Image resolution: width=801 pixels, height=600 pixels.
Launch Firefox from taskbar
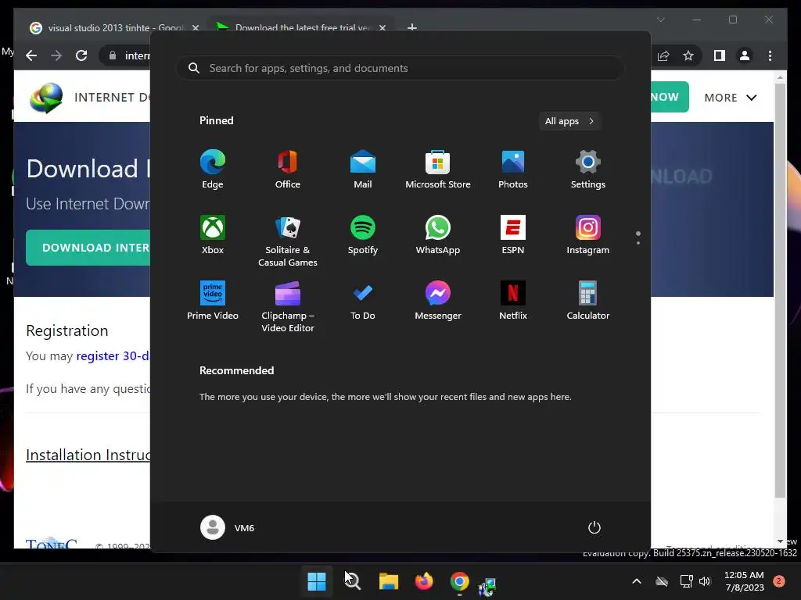(x=424, y=581)
